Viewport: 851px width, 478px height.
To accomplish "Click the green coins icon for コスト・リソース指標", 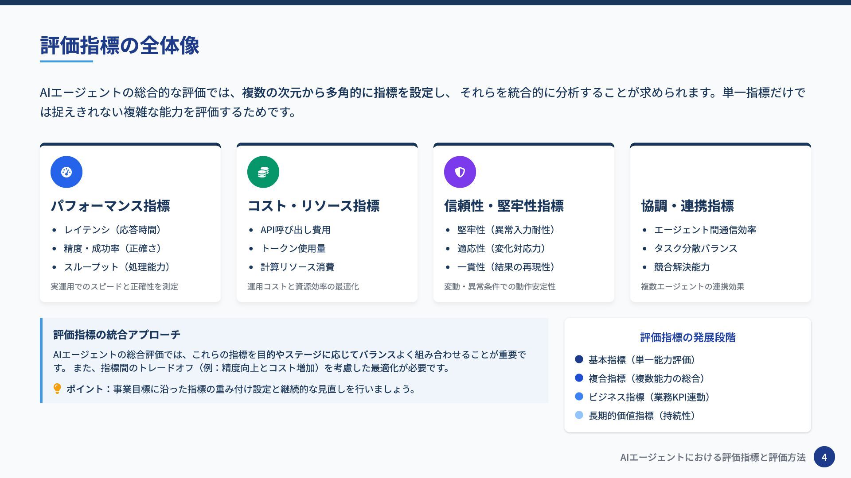I will 263,172.
